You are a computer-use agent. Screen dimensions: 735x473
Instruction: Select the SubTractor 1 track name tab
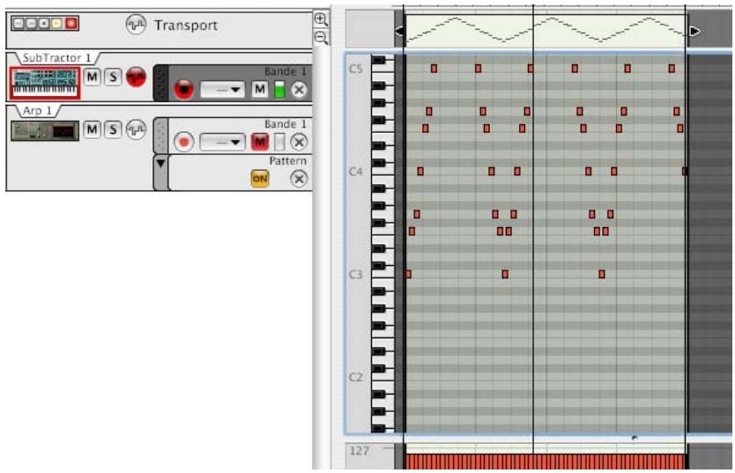[56, 58]
